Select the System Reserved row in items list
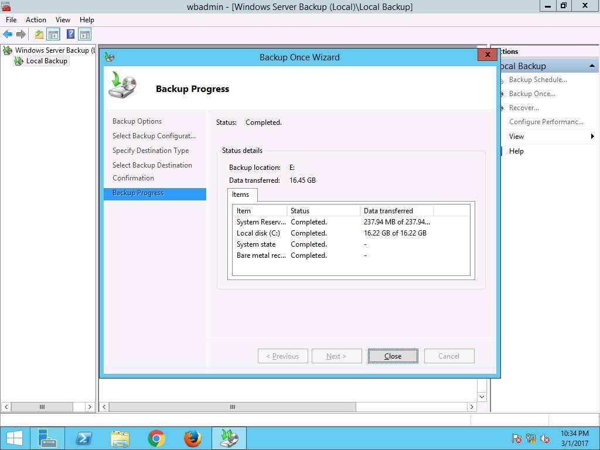The width and height of the screenshot is (600, 450). (351, 222)
